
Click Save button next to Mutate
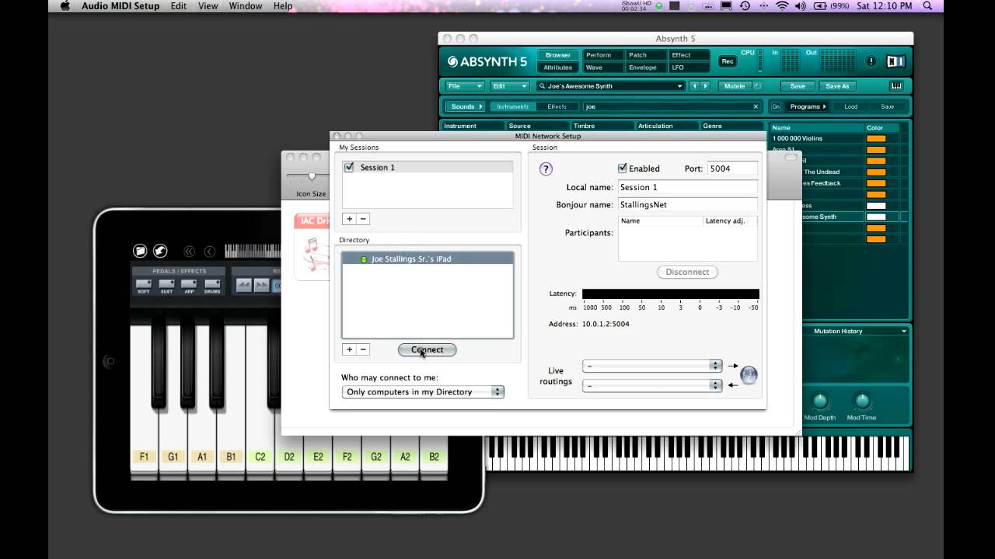pyautogui.click(x=798, y=86)
